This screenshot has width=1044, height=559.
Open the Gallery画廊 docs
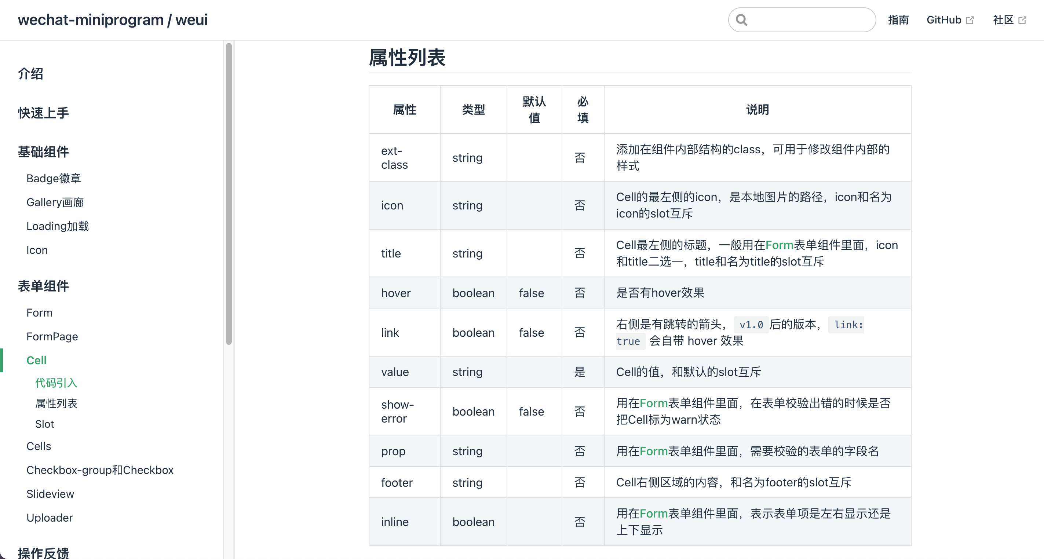pyautogui.click(x=55, y=202)
